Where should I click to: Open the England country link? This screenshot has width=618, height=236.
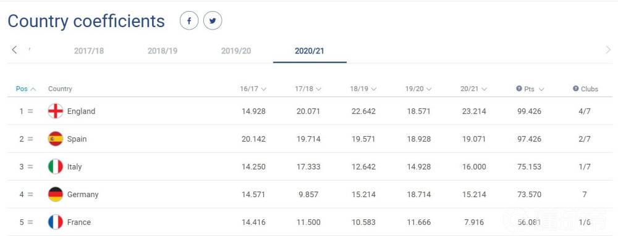(81, 111)
